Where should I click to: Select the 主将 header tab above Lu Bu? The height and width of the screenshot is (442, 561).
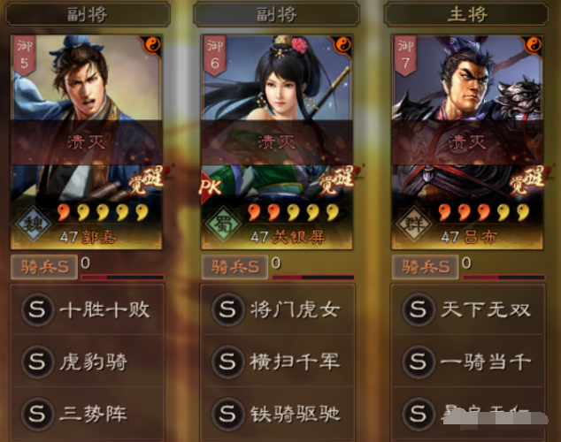click(466, 15)
